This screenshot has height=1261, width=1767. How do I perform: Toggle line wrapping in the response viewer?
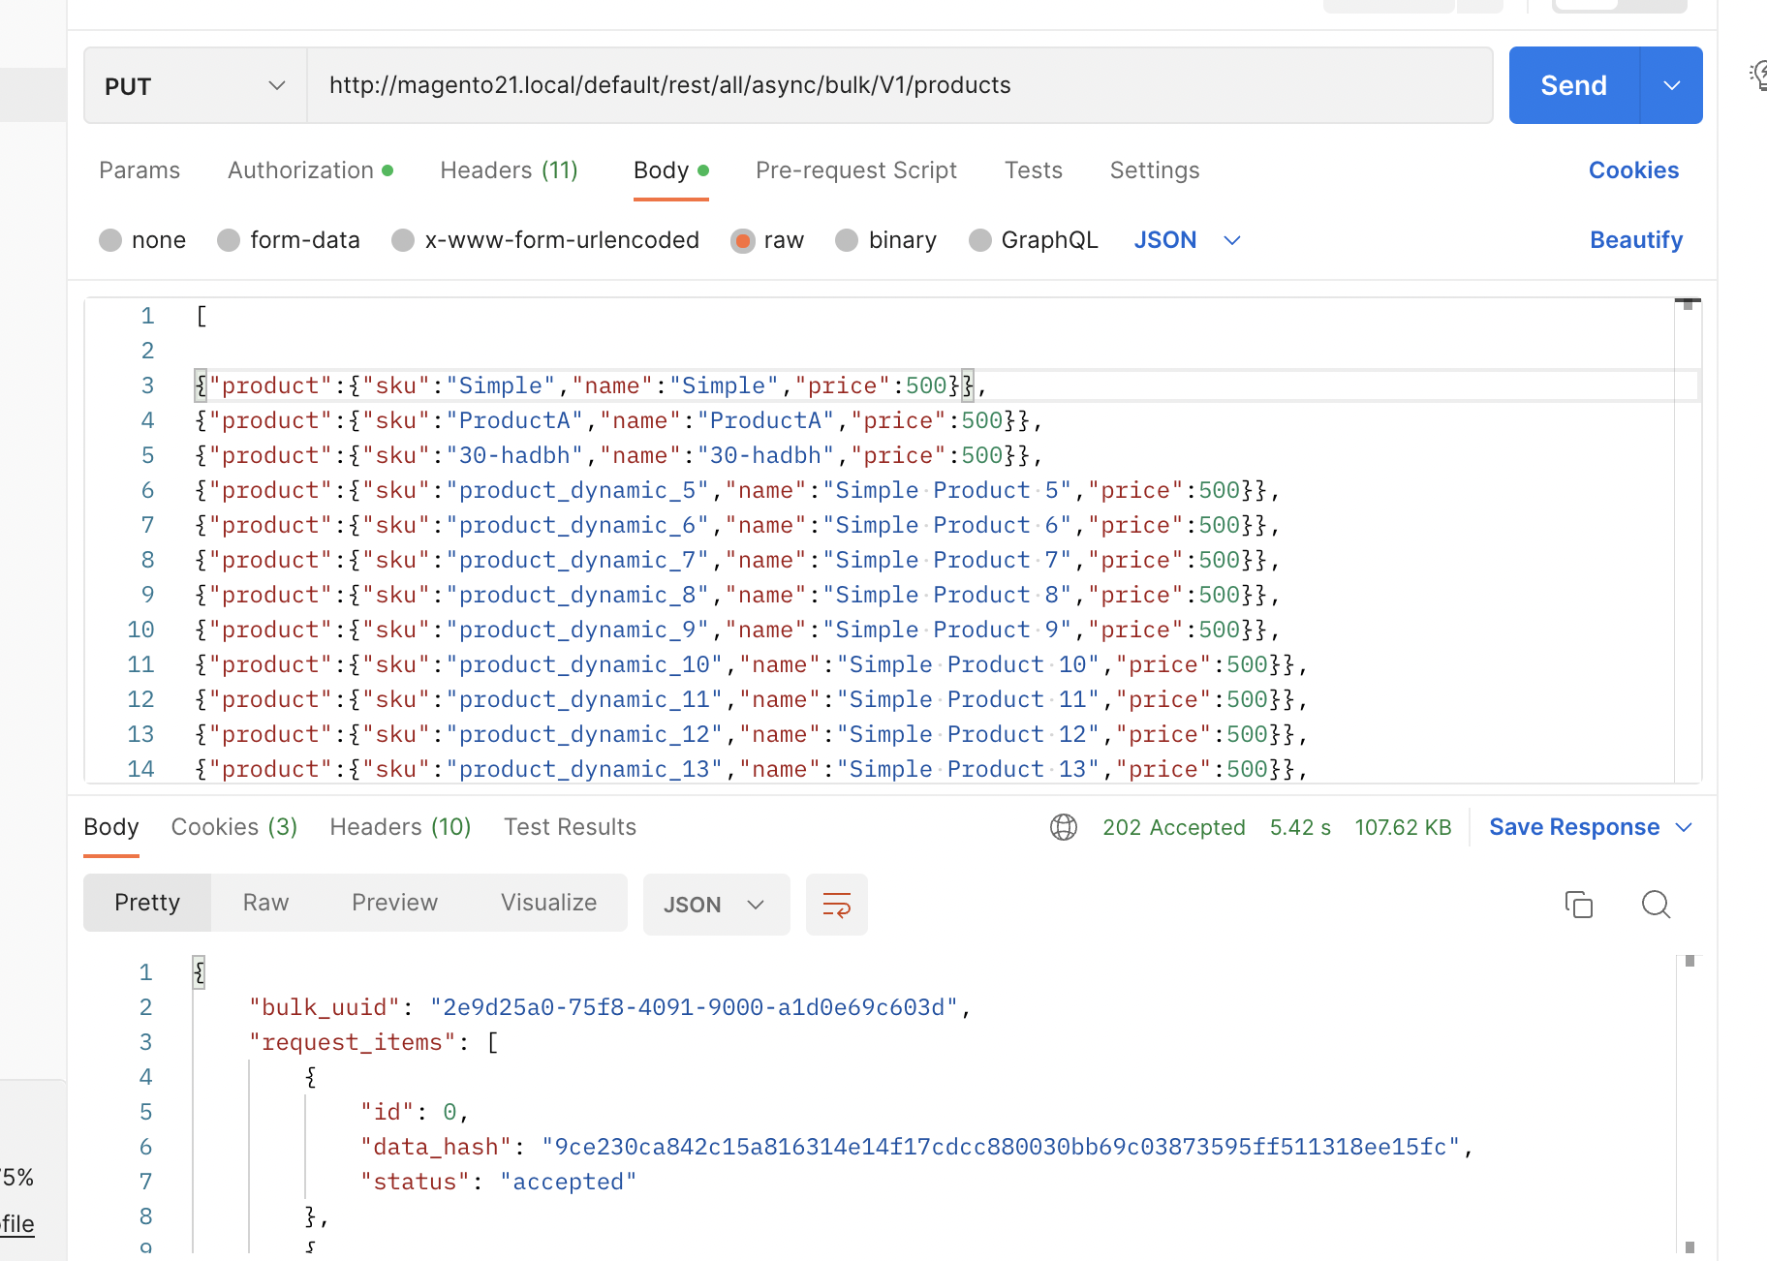(x=836, y=904)
